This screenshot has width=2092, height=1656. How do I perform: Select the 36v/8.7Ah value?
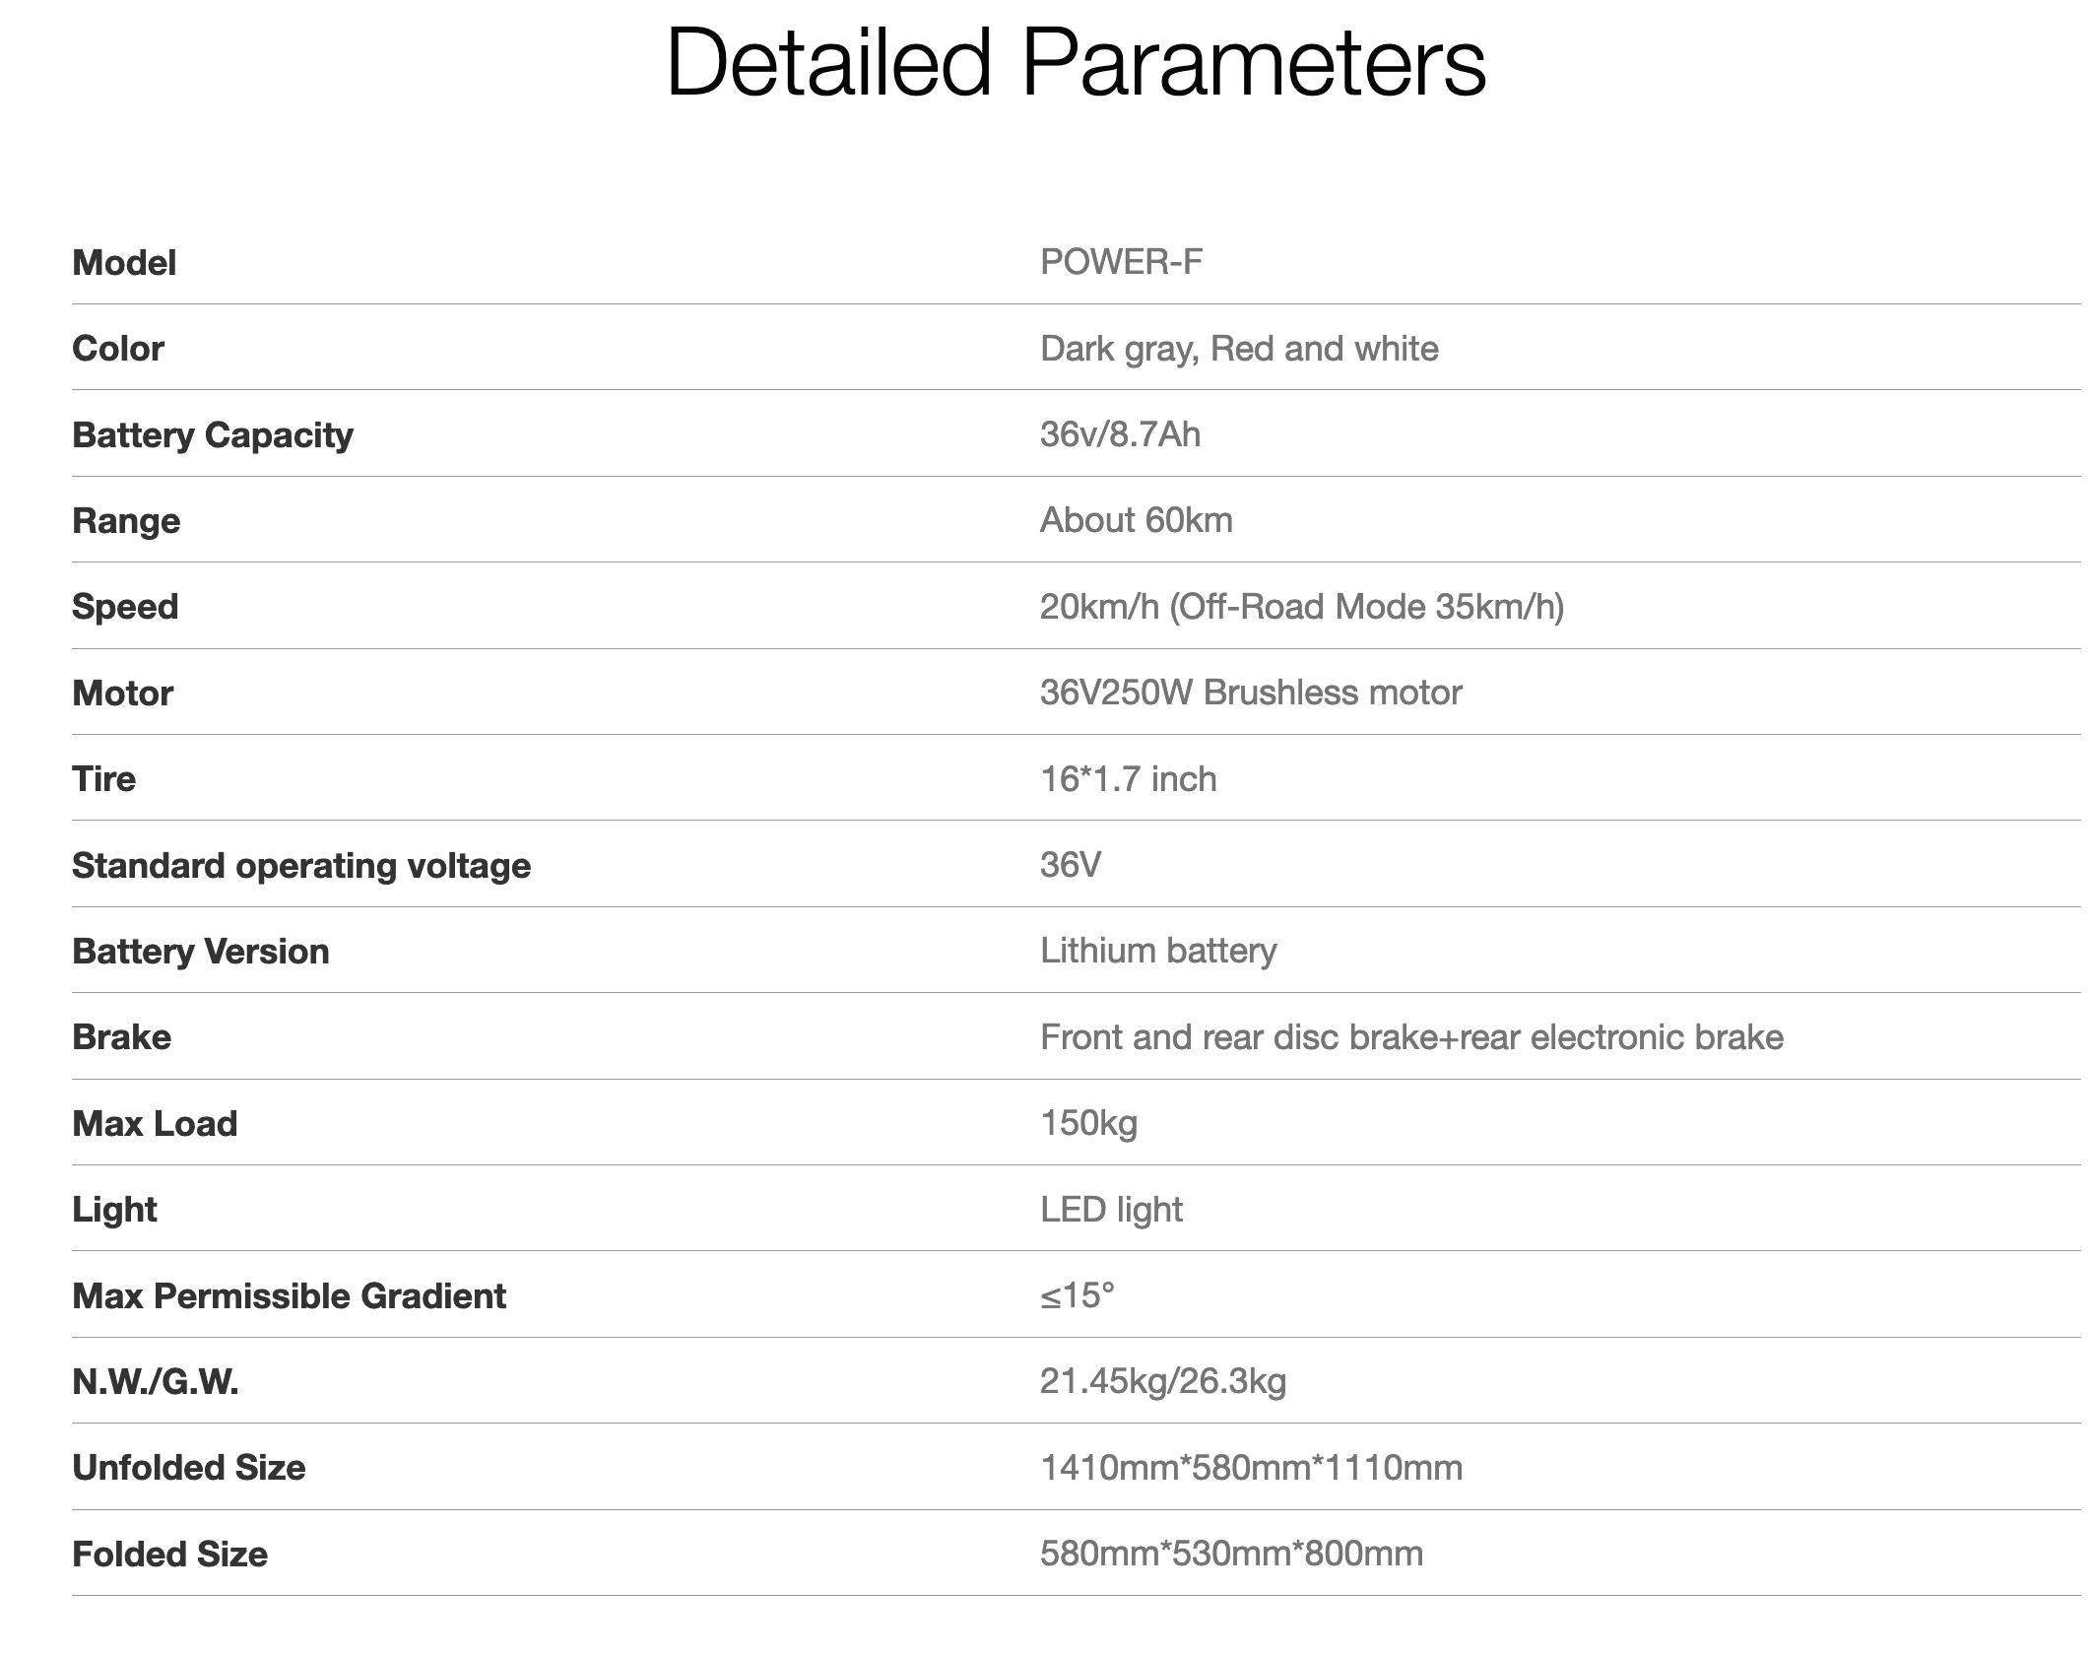1120,434
